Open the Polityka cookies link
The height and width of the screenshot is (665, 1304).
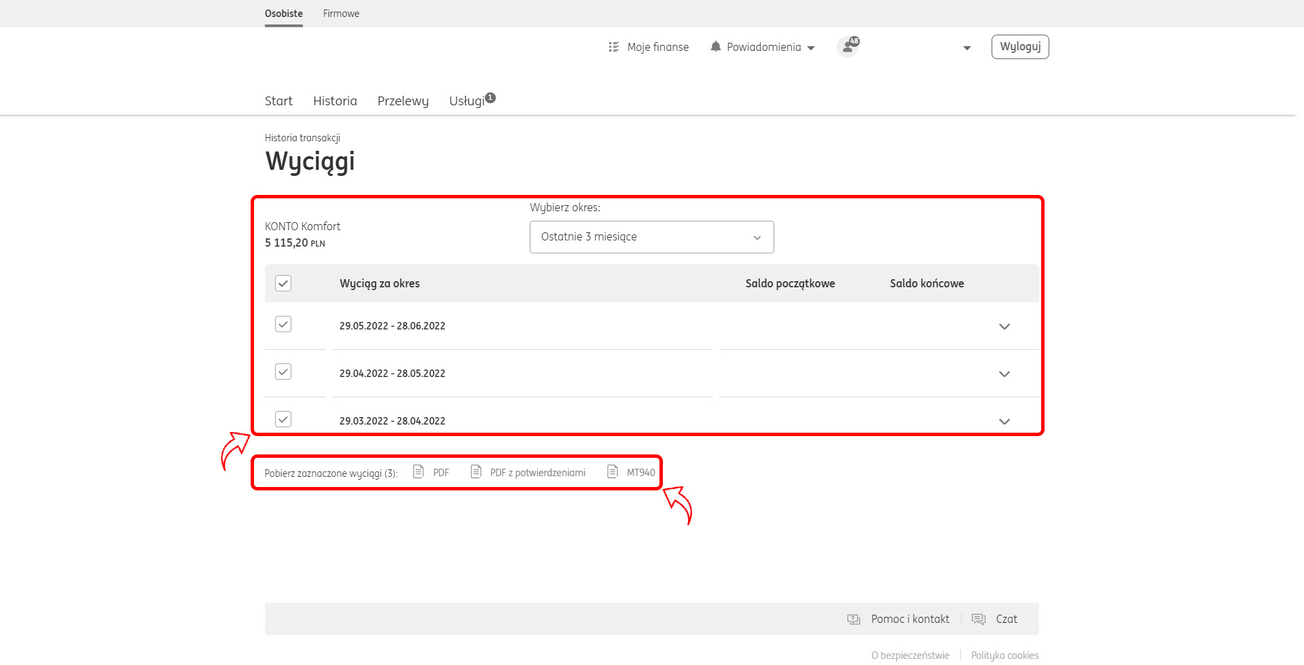[1004, 655]
